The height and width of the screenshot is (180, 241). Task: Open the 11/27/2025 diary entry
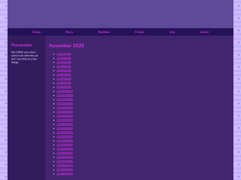coord(65,161)
